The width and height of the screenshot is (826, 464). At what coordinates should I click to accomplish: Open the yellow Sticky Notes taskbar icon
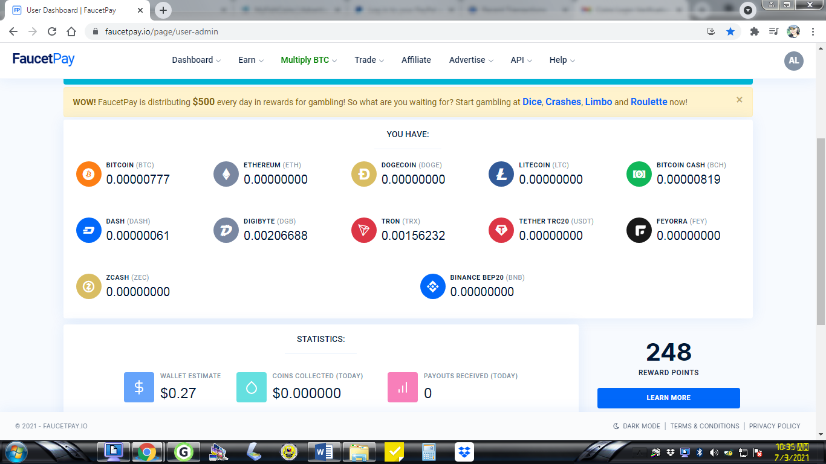click(395, 451)
